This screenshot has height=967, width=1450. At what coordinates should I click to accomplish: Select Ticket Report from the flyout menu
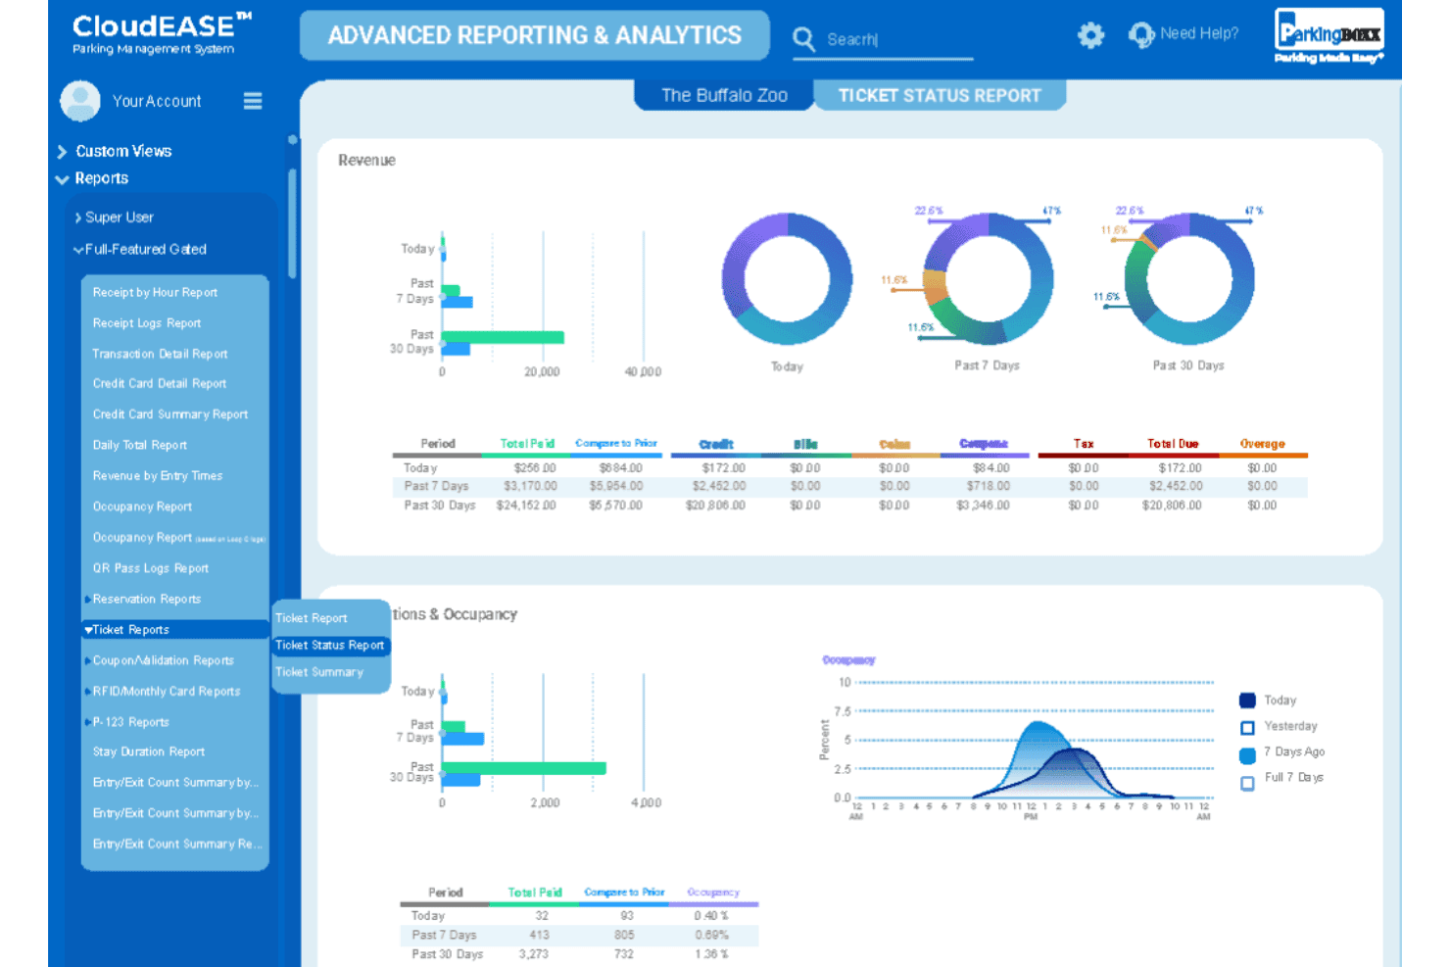click(312, 618)
